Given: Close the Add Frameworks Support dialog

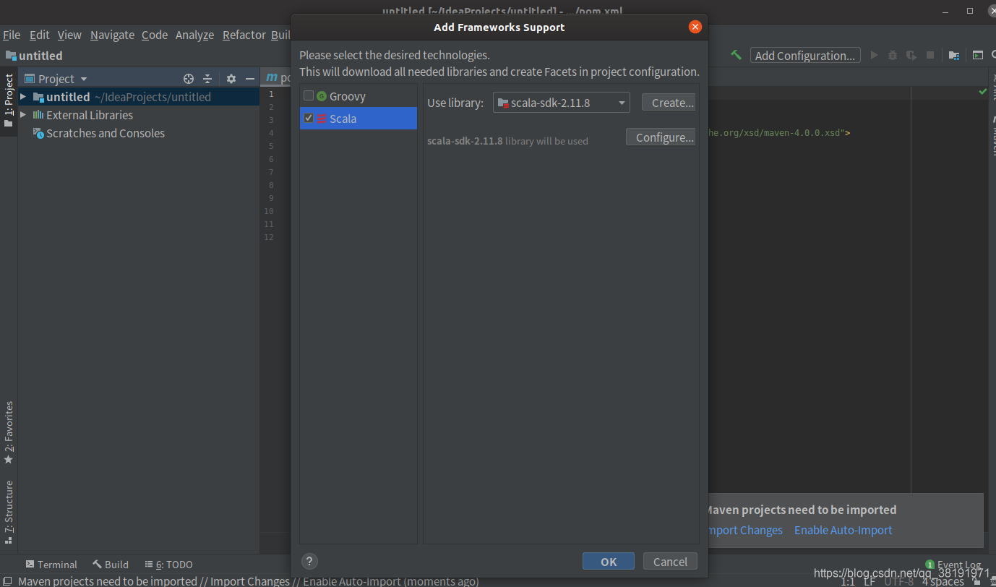Looking at the screenshot, I should coord(695,27).
